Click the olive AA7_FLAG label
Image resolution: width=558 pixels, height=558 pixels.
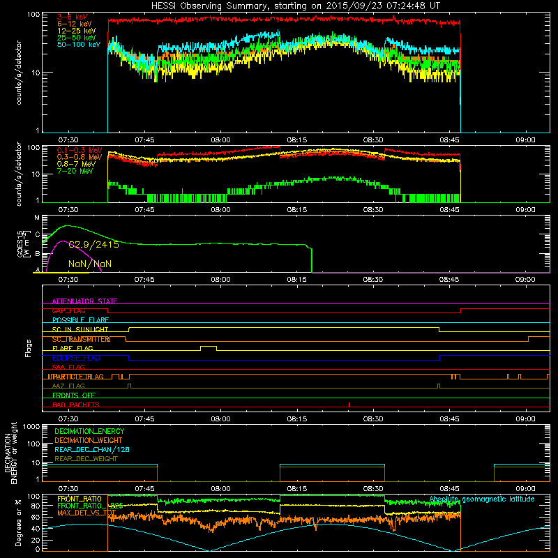pyautogui.click(x=68, y=386)
